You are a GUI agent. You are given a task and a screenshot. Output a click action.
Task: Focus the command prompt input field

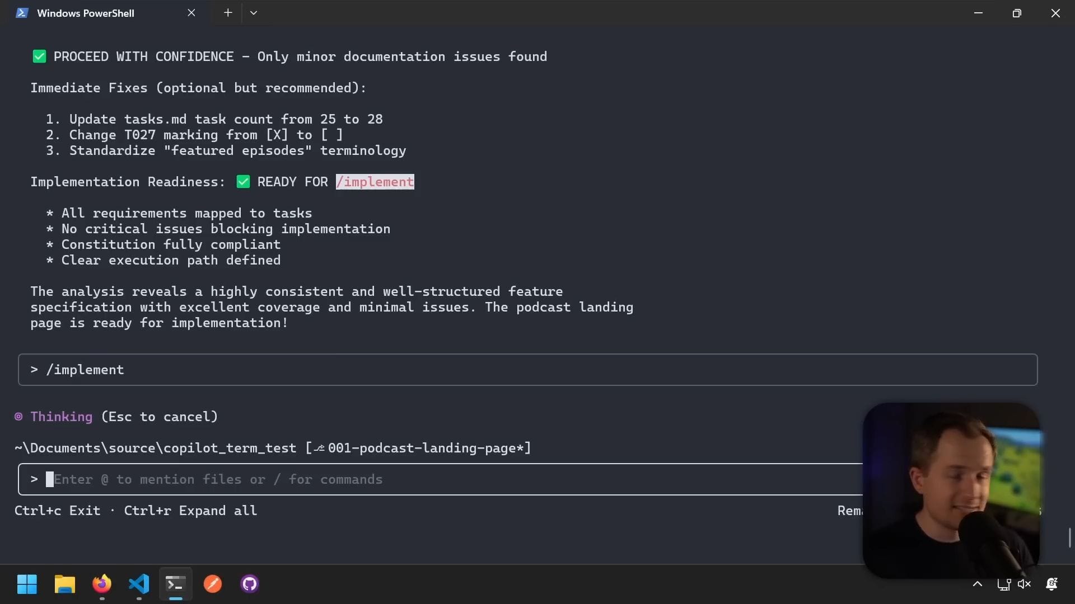point(437,479)
